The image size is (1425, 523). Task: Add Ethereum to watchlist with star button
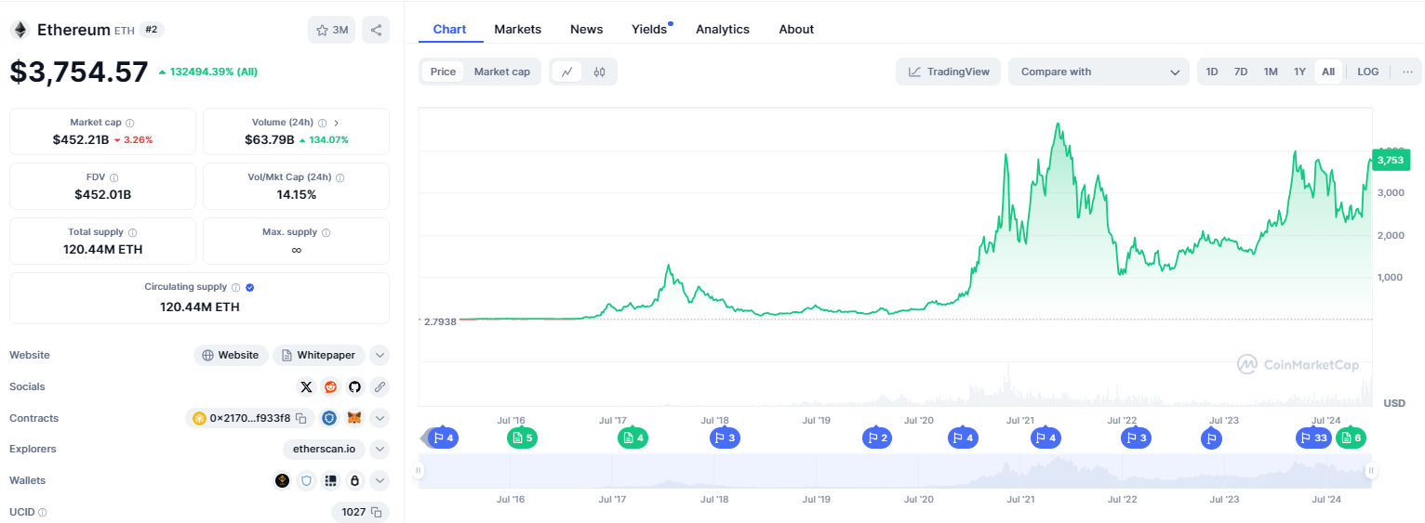(331, 30)
